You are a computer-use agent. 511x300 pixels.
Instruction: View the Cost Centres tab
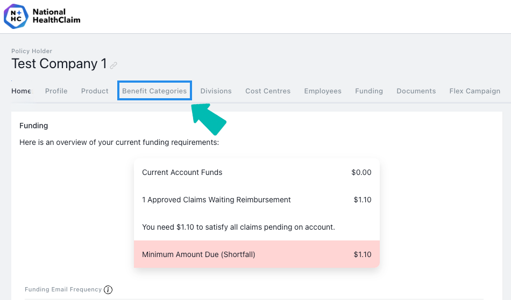(268, 91)
